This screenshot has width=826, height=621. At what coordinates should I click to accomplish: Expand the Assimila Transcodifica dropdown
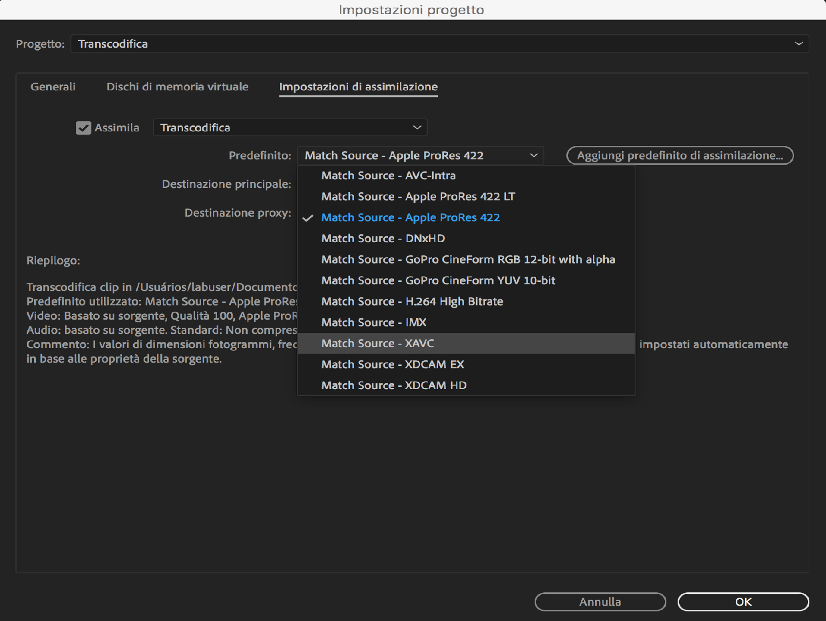coord(290,128)
